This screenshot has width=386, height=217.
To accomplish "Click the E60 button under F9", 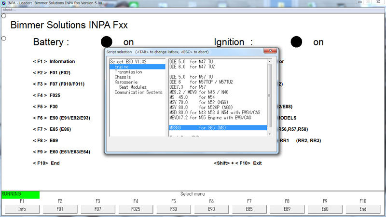I will tap(325, 209).
